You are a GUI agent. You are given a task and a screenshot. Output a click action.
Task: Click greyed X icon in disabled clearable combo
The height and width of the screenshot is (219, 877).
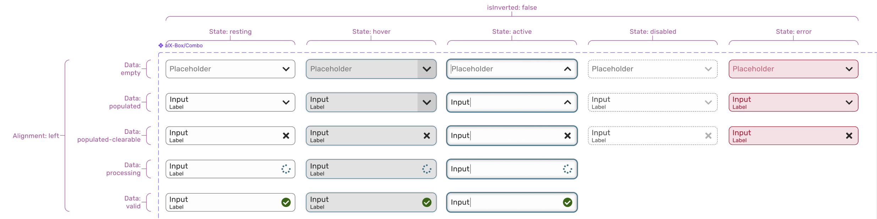tap(708, 136)
